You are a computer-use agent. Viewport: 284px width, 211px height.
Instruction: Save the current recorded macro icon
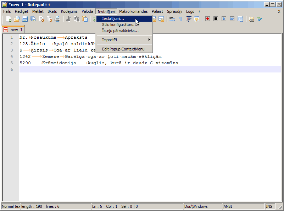pyautogui.click(x=240, y=19)
